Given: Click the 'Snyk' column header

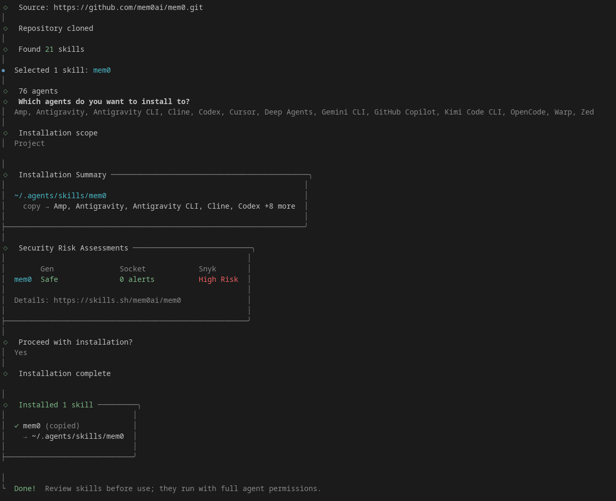Looking at the screenshot, I should 208,269.
